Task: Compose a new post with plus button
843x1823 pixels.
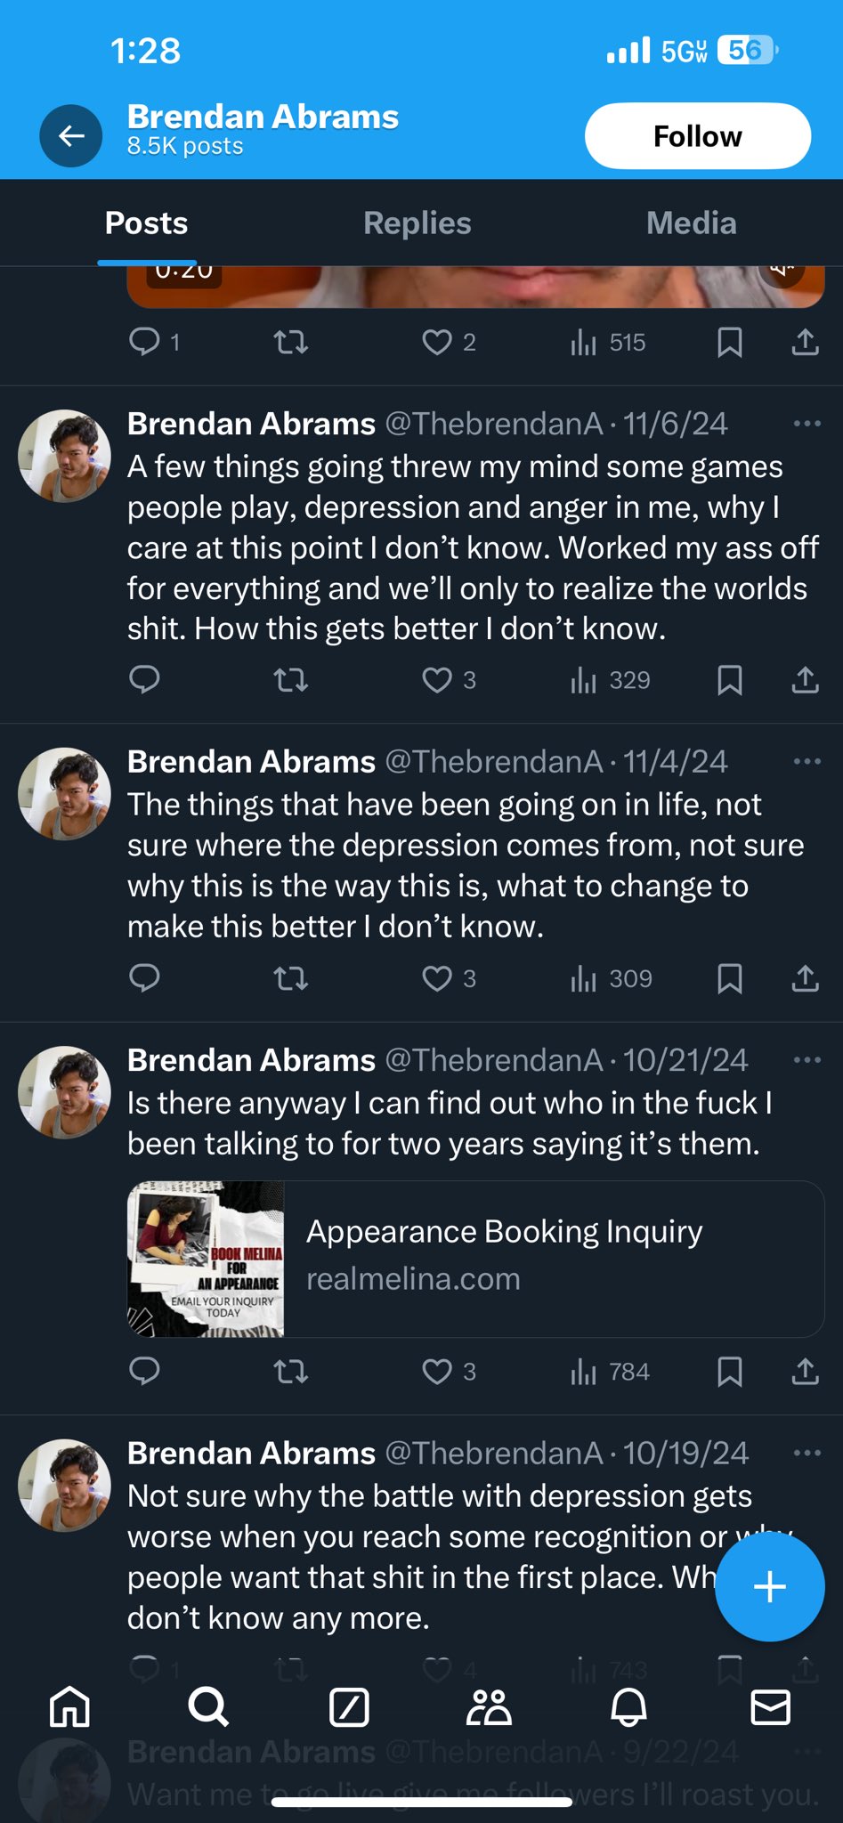Action: tap(769, 1586)
